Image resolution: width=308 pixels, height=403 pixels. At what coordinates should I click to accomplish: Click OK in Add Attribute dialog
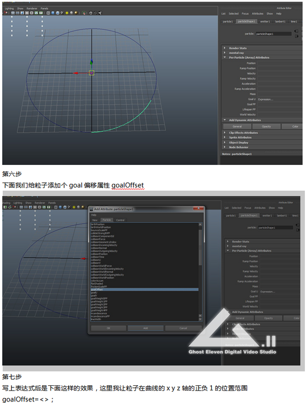click(109, 328)
